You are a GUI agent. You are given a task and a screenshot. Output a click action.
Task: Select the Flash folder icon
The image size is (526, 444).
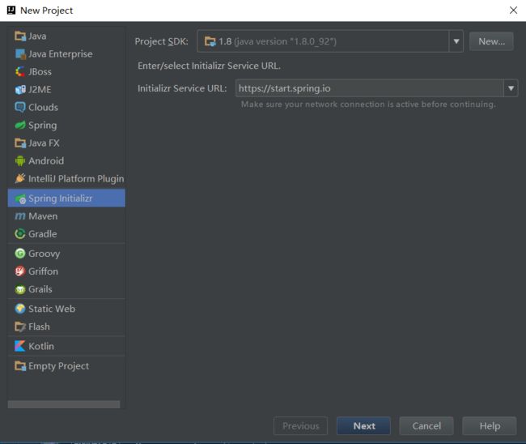[20, 327]
